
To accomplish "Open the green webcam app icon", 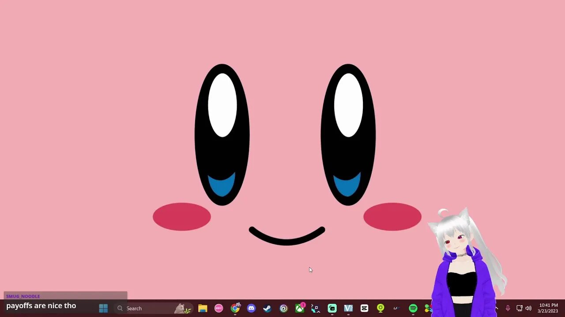I will tap(380, 309).
